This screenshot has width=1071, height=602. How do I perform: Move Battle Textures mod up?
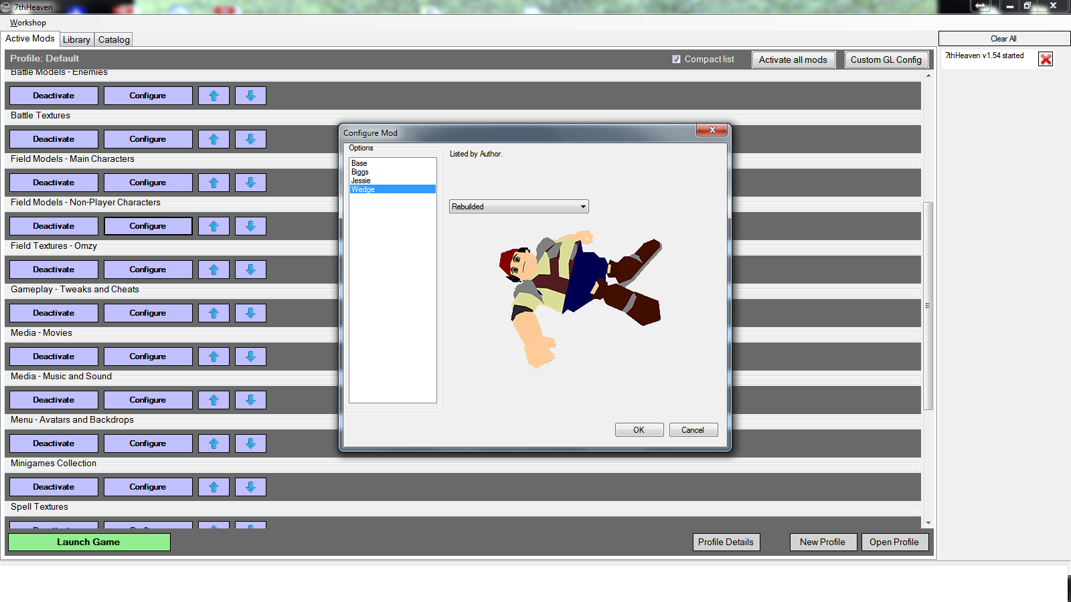214,139
